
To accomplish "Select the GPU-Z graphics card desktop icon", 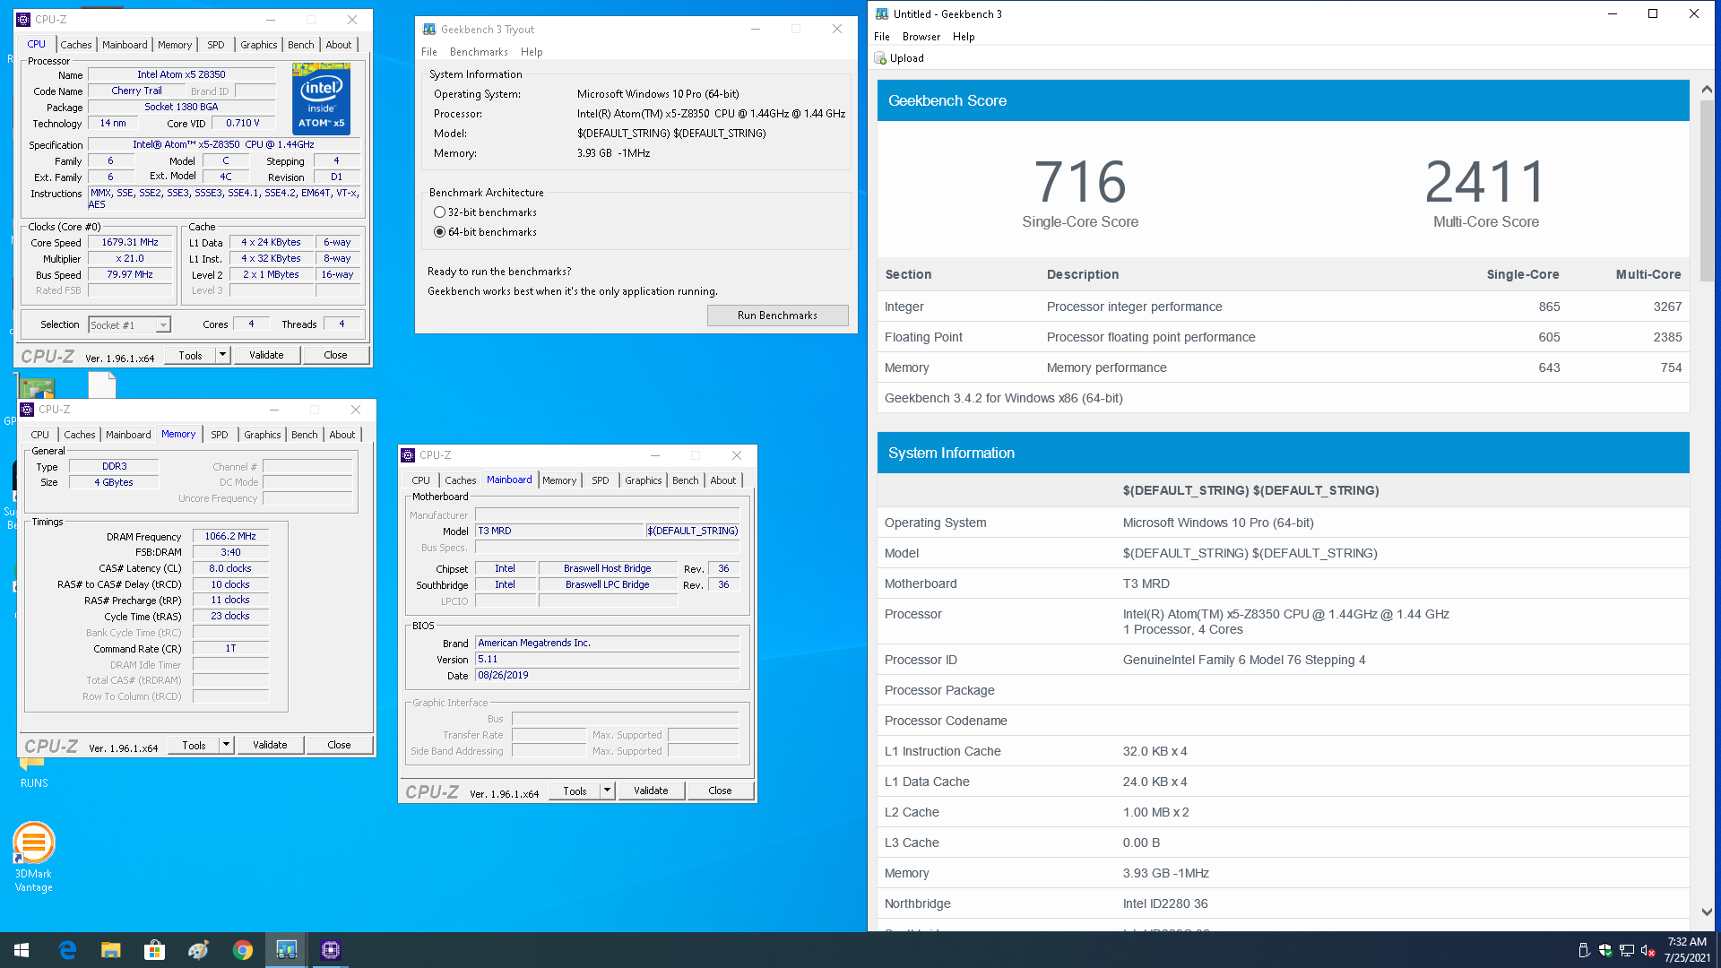I will click(x=36, y=390).
